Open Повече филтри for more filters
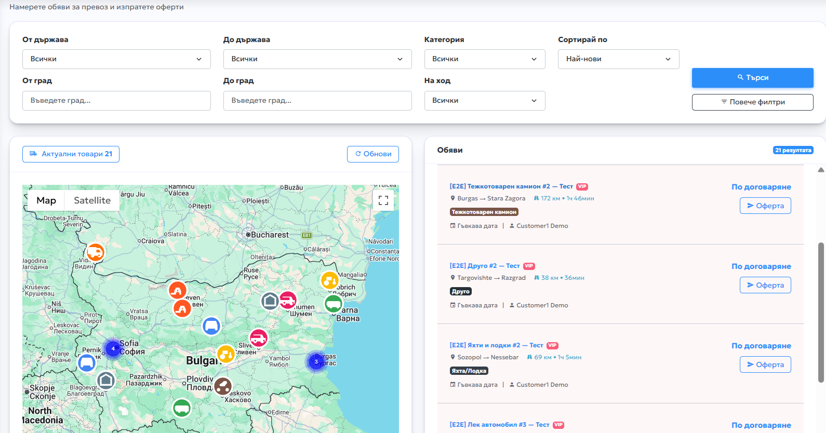Viewport: 826px width, 433px height. coord(753,102)
